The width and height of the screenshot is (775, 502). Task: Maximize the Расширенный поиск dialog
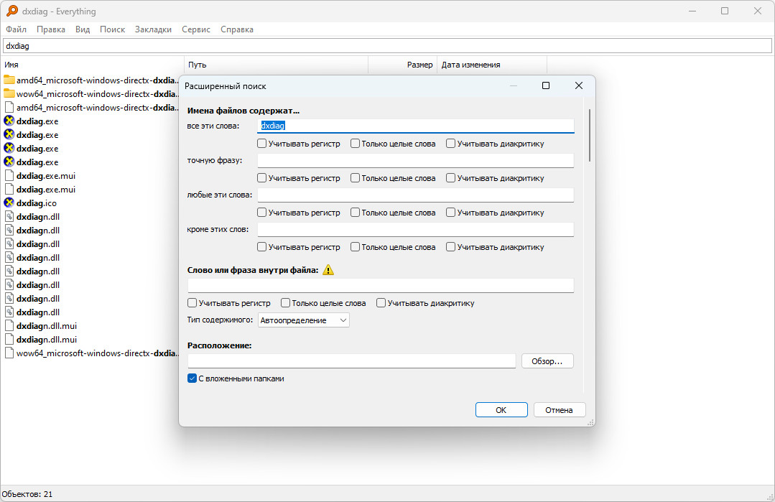[x=546, y=85]
